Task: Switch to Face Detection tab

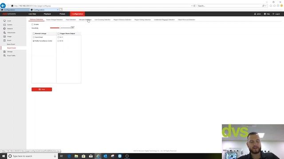Action: click(71, 19)
